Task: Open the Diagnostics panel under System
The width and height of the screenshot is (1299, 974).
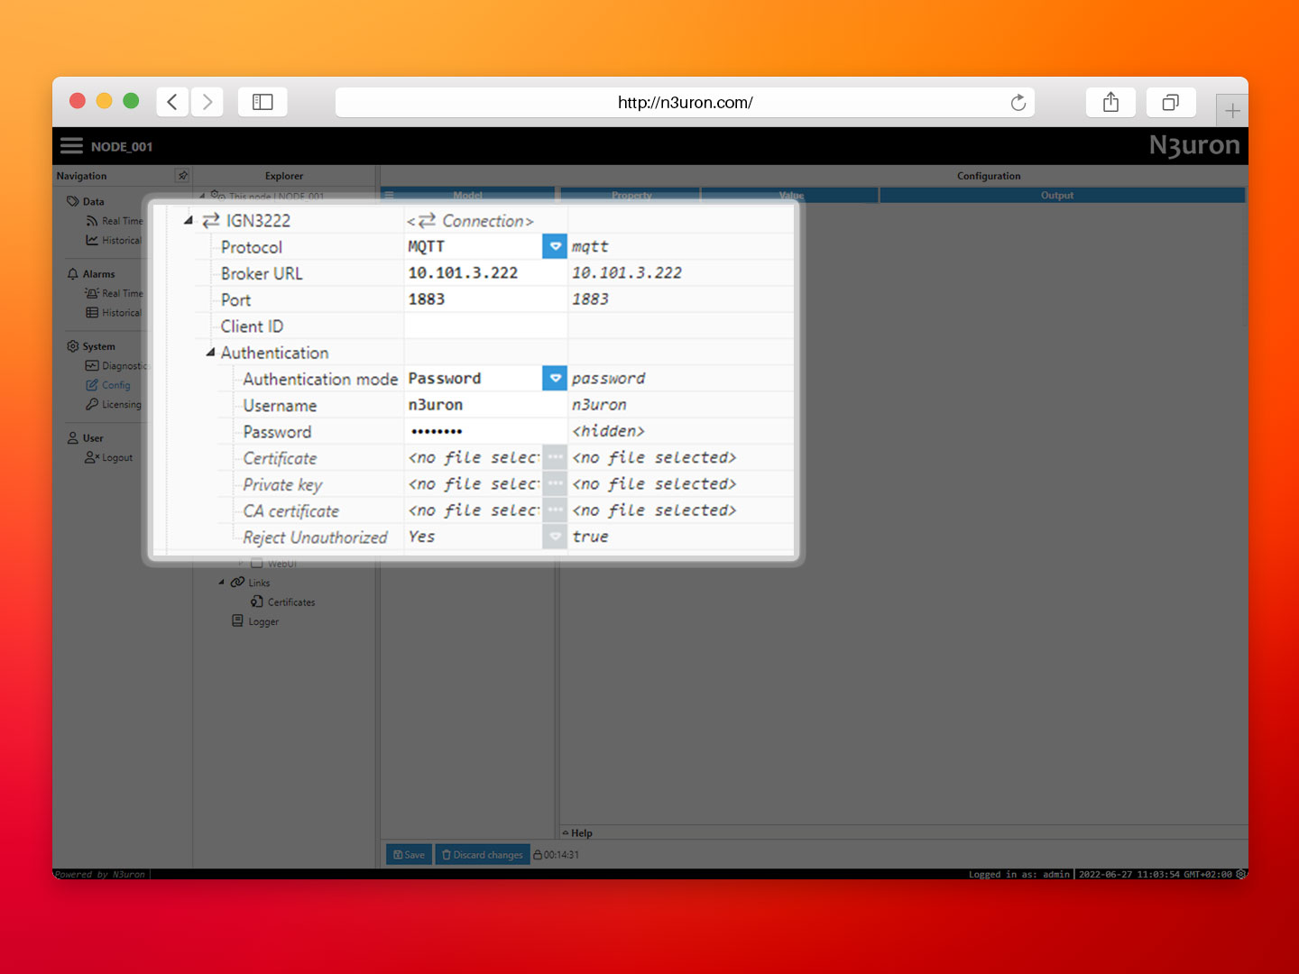Action: (x=93, y=365)
